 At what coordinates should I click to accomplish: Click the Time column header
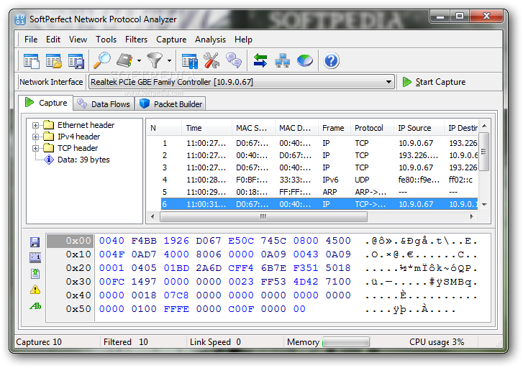point(206,128)
